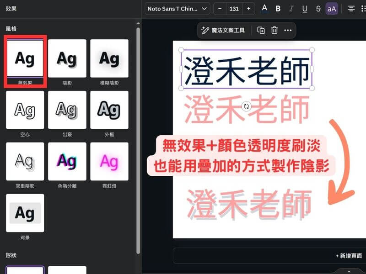Open more options three-dot menu
366x274 pixels.
(x=288, y=30)
